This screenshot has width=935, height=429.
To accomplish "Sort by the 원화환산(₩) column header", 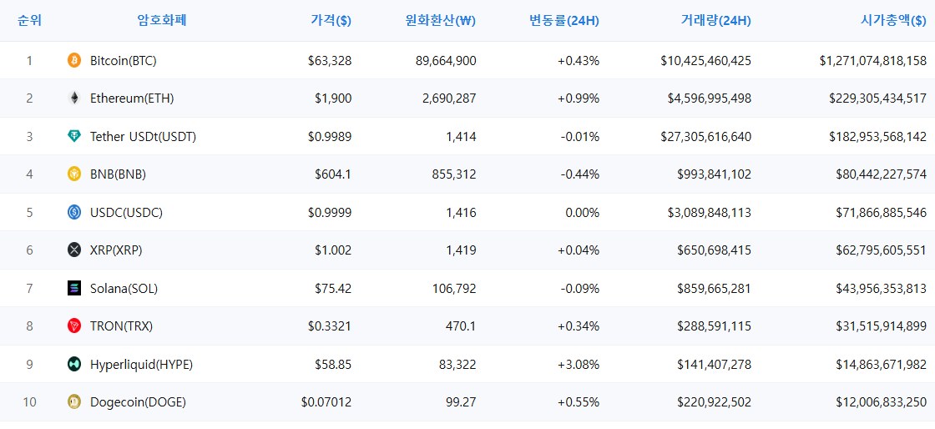I will (x=440, y=21).
